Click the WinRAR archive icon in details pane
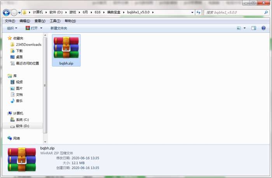Image resolution: width=272 pixels, height=178 pixels. (22, 159)
